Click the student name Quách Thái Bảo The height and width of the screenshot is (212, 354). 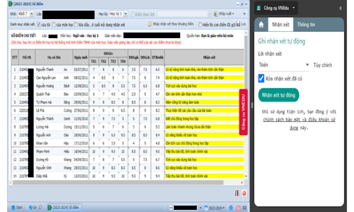(53, 94)
